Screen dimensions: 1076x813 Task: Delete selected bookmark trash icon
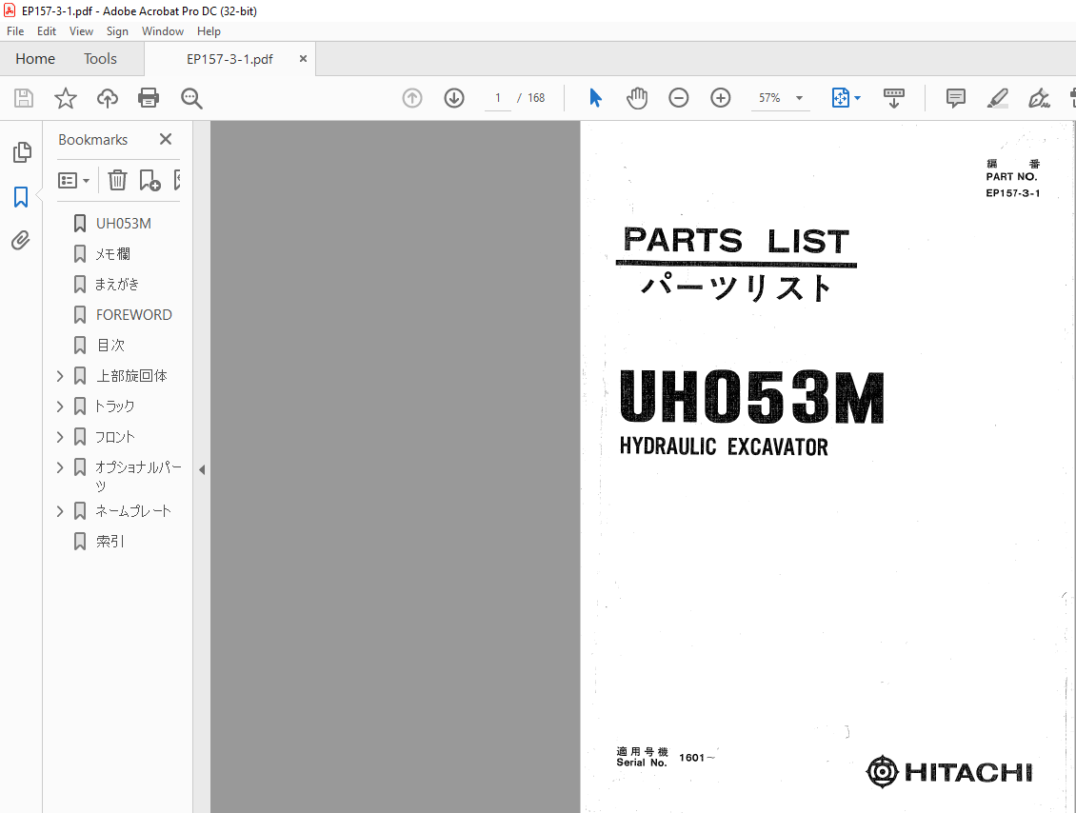pos(117,180)
